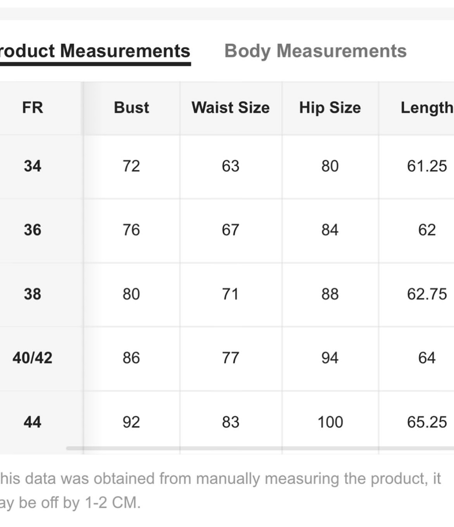Click the Length column header
This screenshot has height=527, width=454.
point(427,108)
